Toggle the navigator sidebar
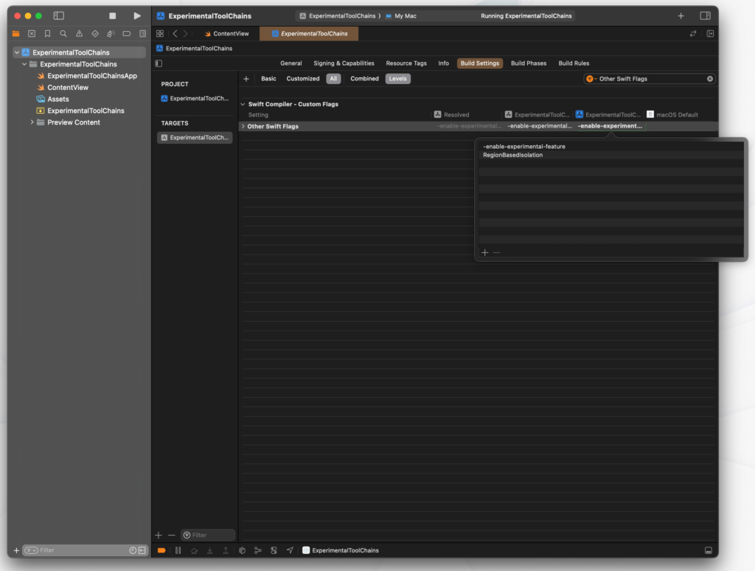 [59, 16]
